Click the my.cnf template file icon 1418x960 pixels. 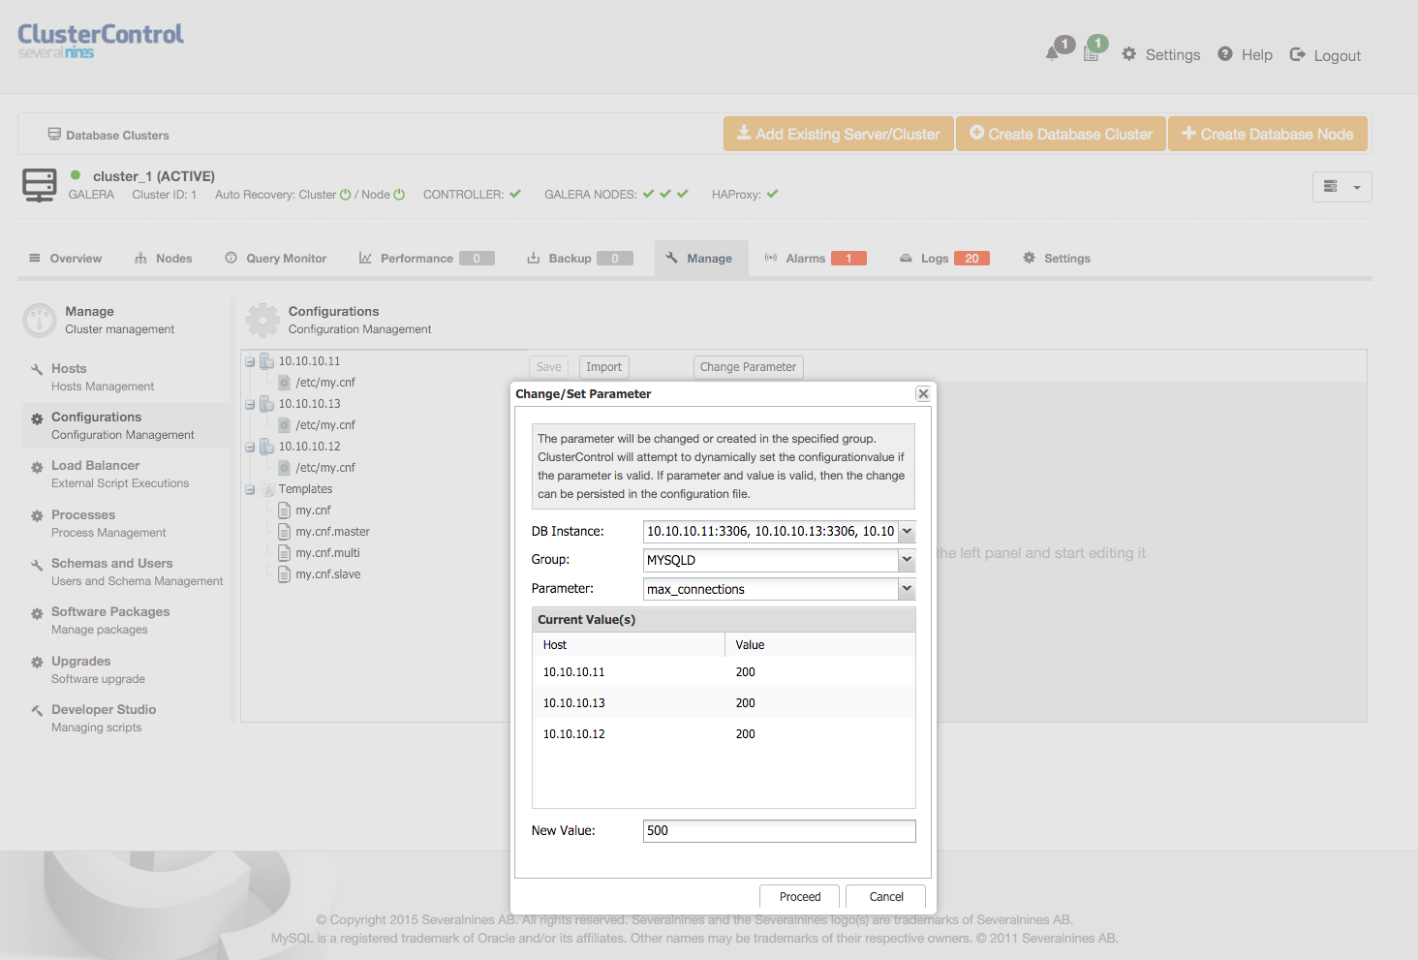point(285,511)
